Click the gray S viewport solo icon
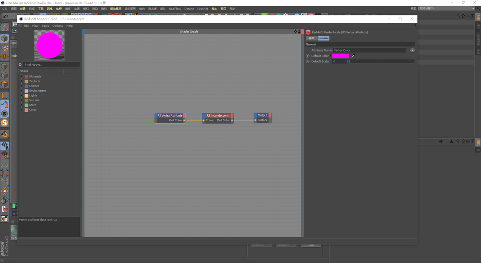 point(4,114)
